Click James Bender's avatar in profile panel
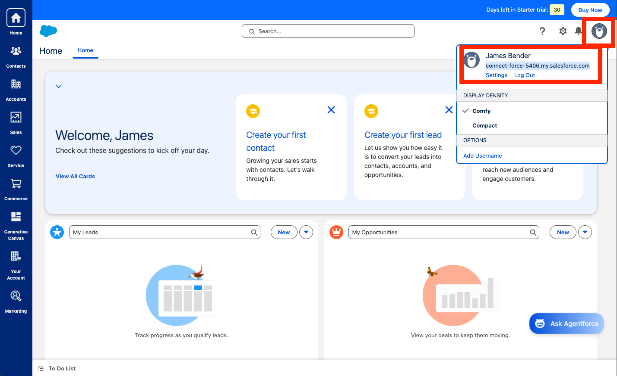Screen dimensions: 617x376 (x=471, y=60)
